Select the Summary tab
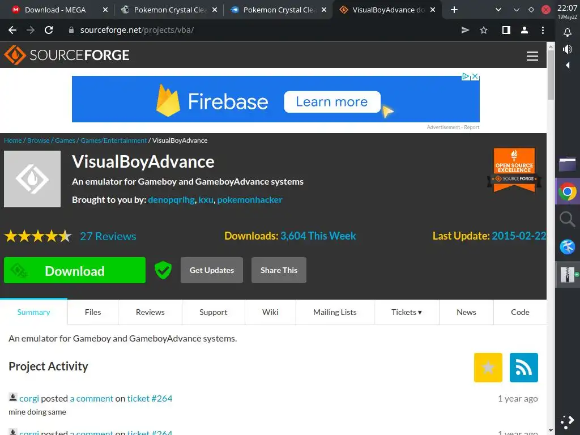 tap(33, 312)
